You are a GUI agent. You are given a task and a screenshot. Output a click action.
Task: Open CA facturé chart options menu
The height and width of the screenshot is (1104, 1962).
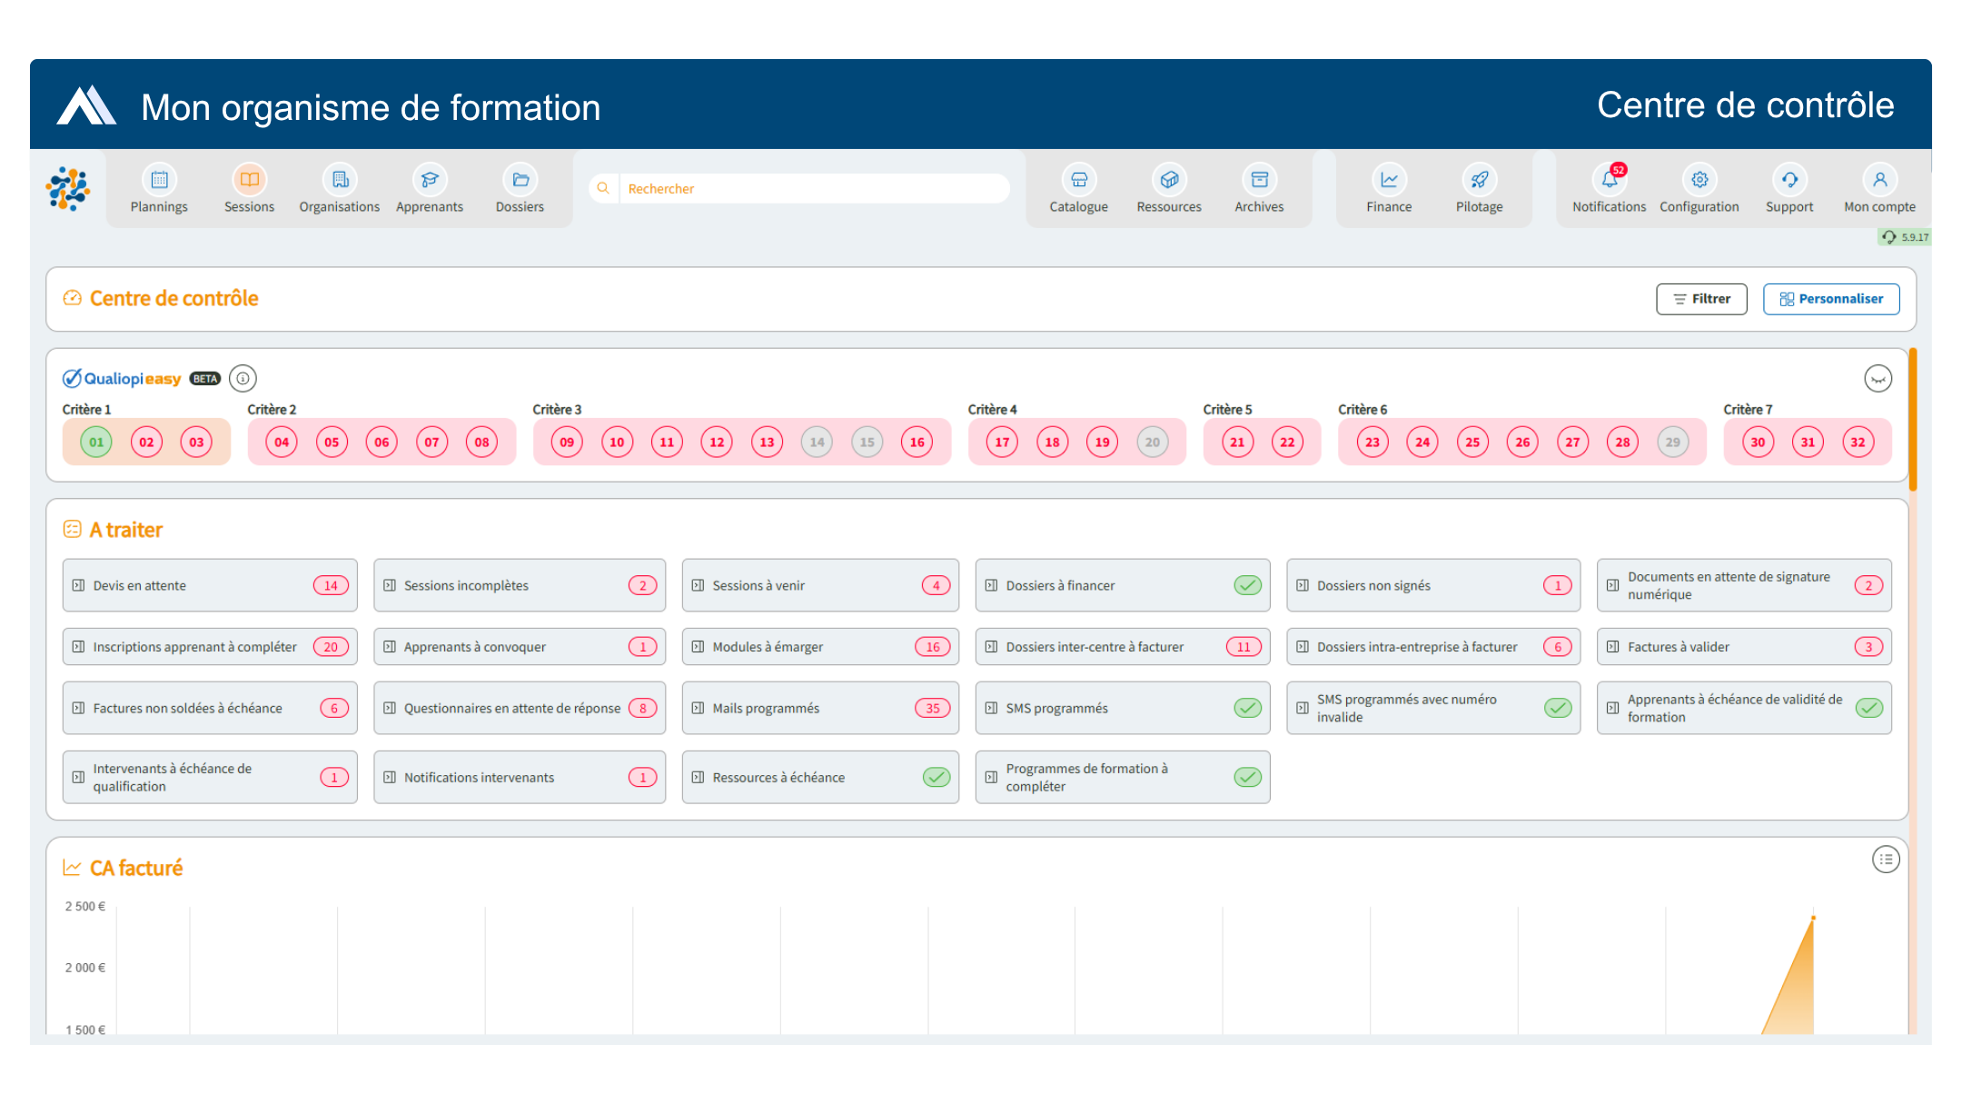pos(1886,859)
